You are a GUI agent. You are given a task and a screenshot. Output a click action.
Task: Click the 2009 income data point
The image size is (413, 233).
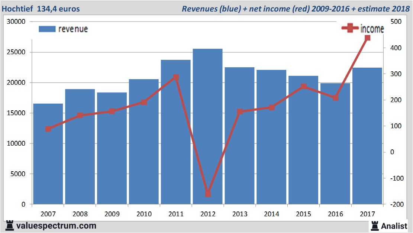[112, 111]
